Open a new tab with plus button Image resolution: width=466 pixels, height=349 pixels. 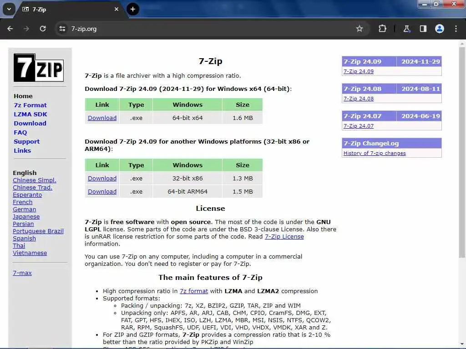click(x=133, y=9)
